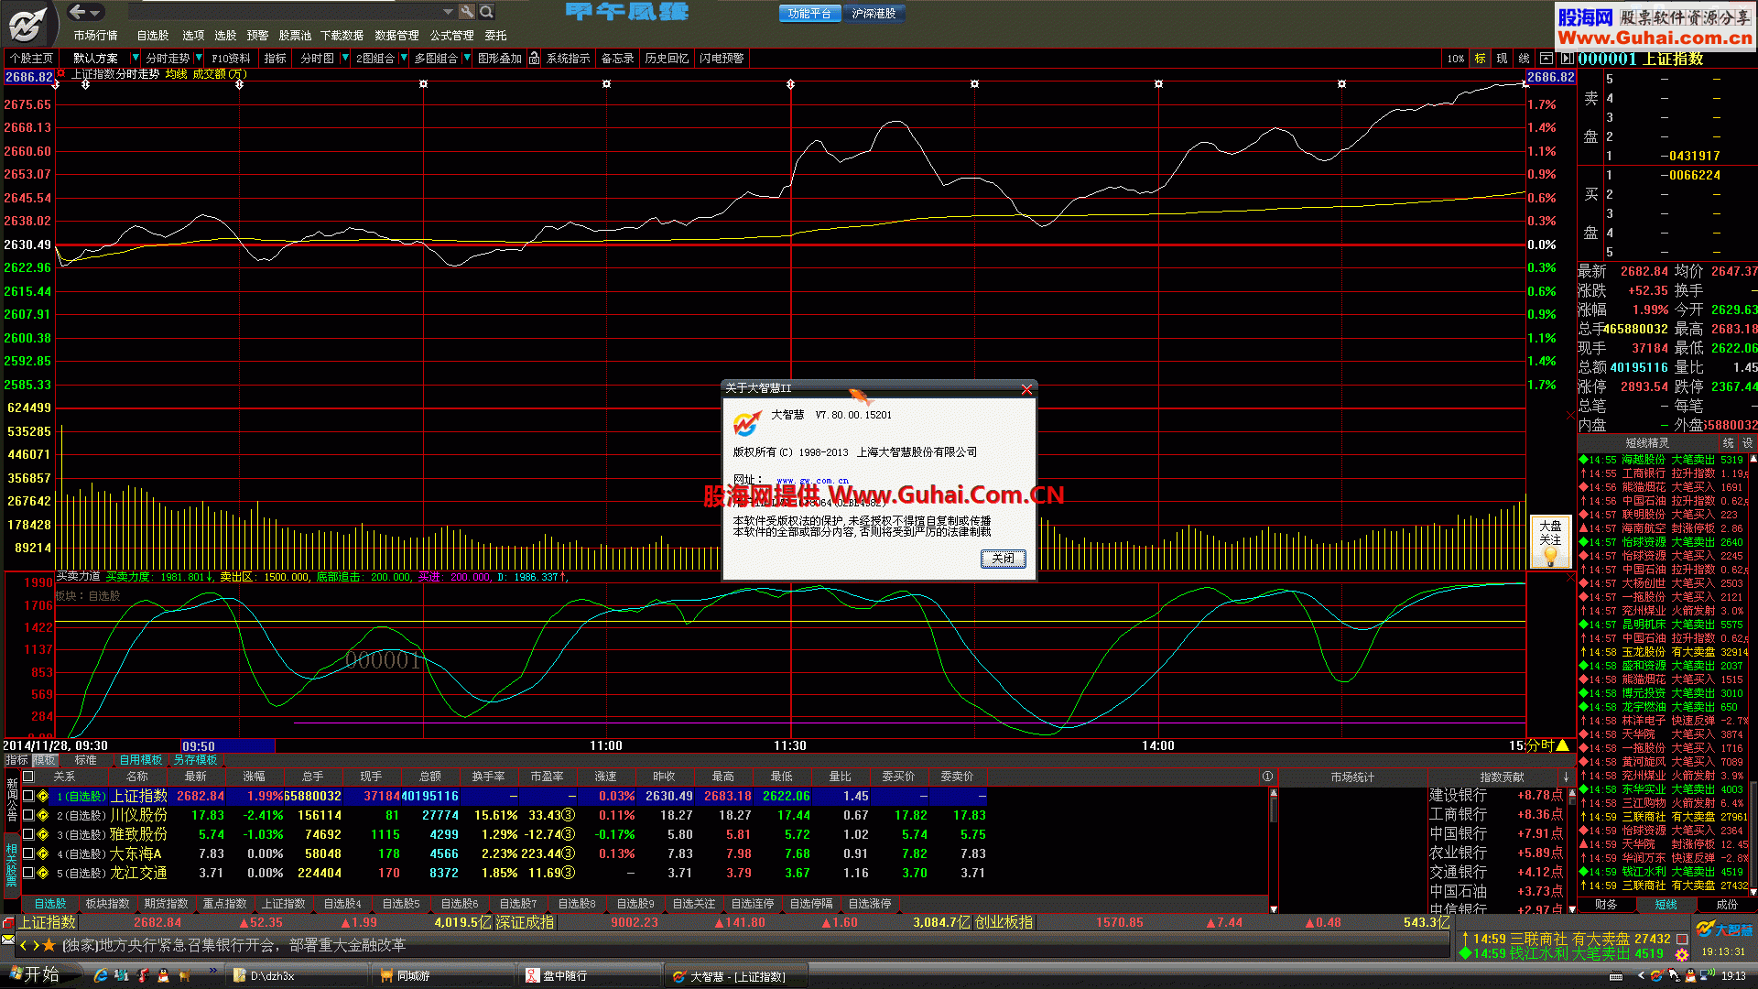This screenshot has height=989, width=1758.
Task: Click the yellow diamond icon in 川仪股份 row
Action: pos(43,815)
